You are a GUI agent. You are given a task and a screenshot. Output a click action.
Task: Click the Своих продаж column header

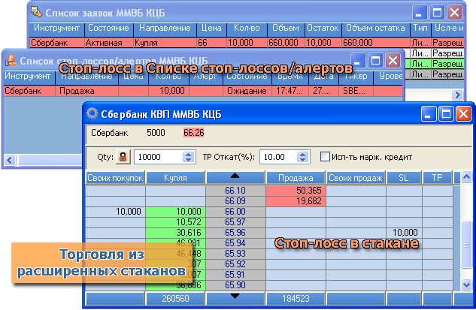(x=356, y=178)
